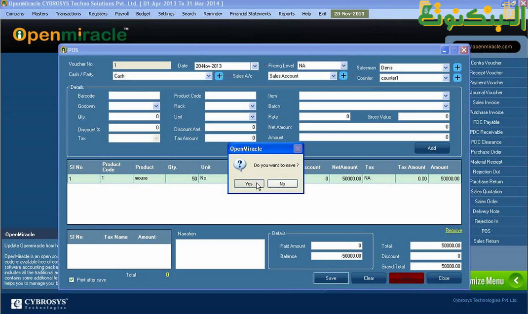This screenshot has width=528, height=314.
Task: Expand the Godown dropdown
Action: tap(156, 106)
